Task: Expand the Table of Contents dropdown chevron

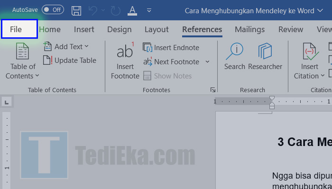Action: [x=37, y=76]
